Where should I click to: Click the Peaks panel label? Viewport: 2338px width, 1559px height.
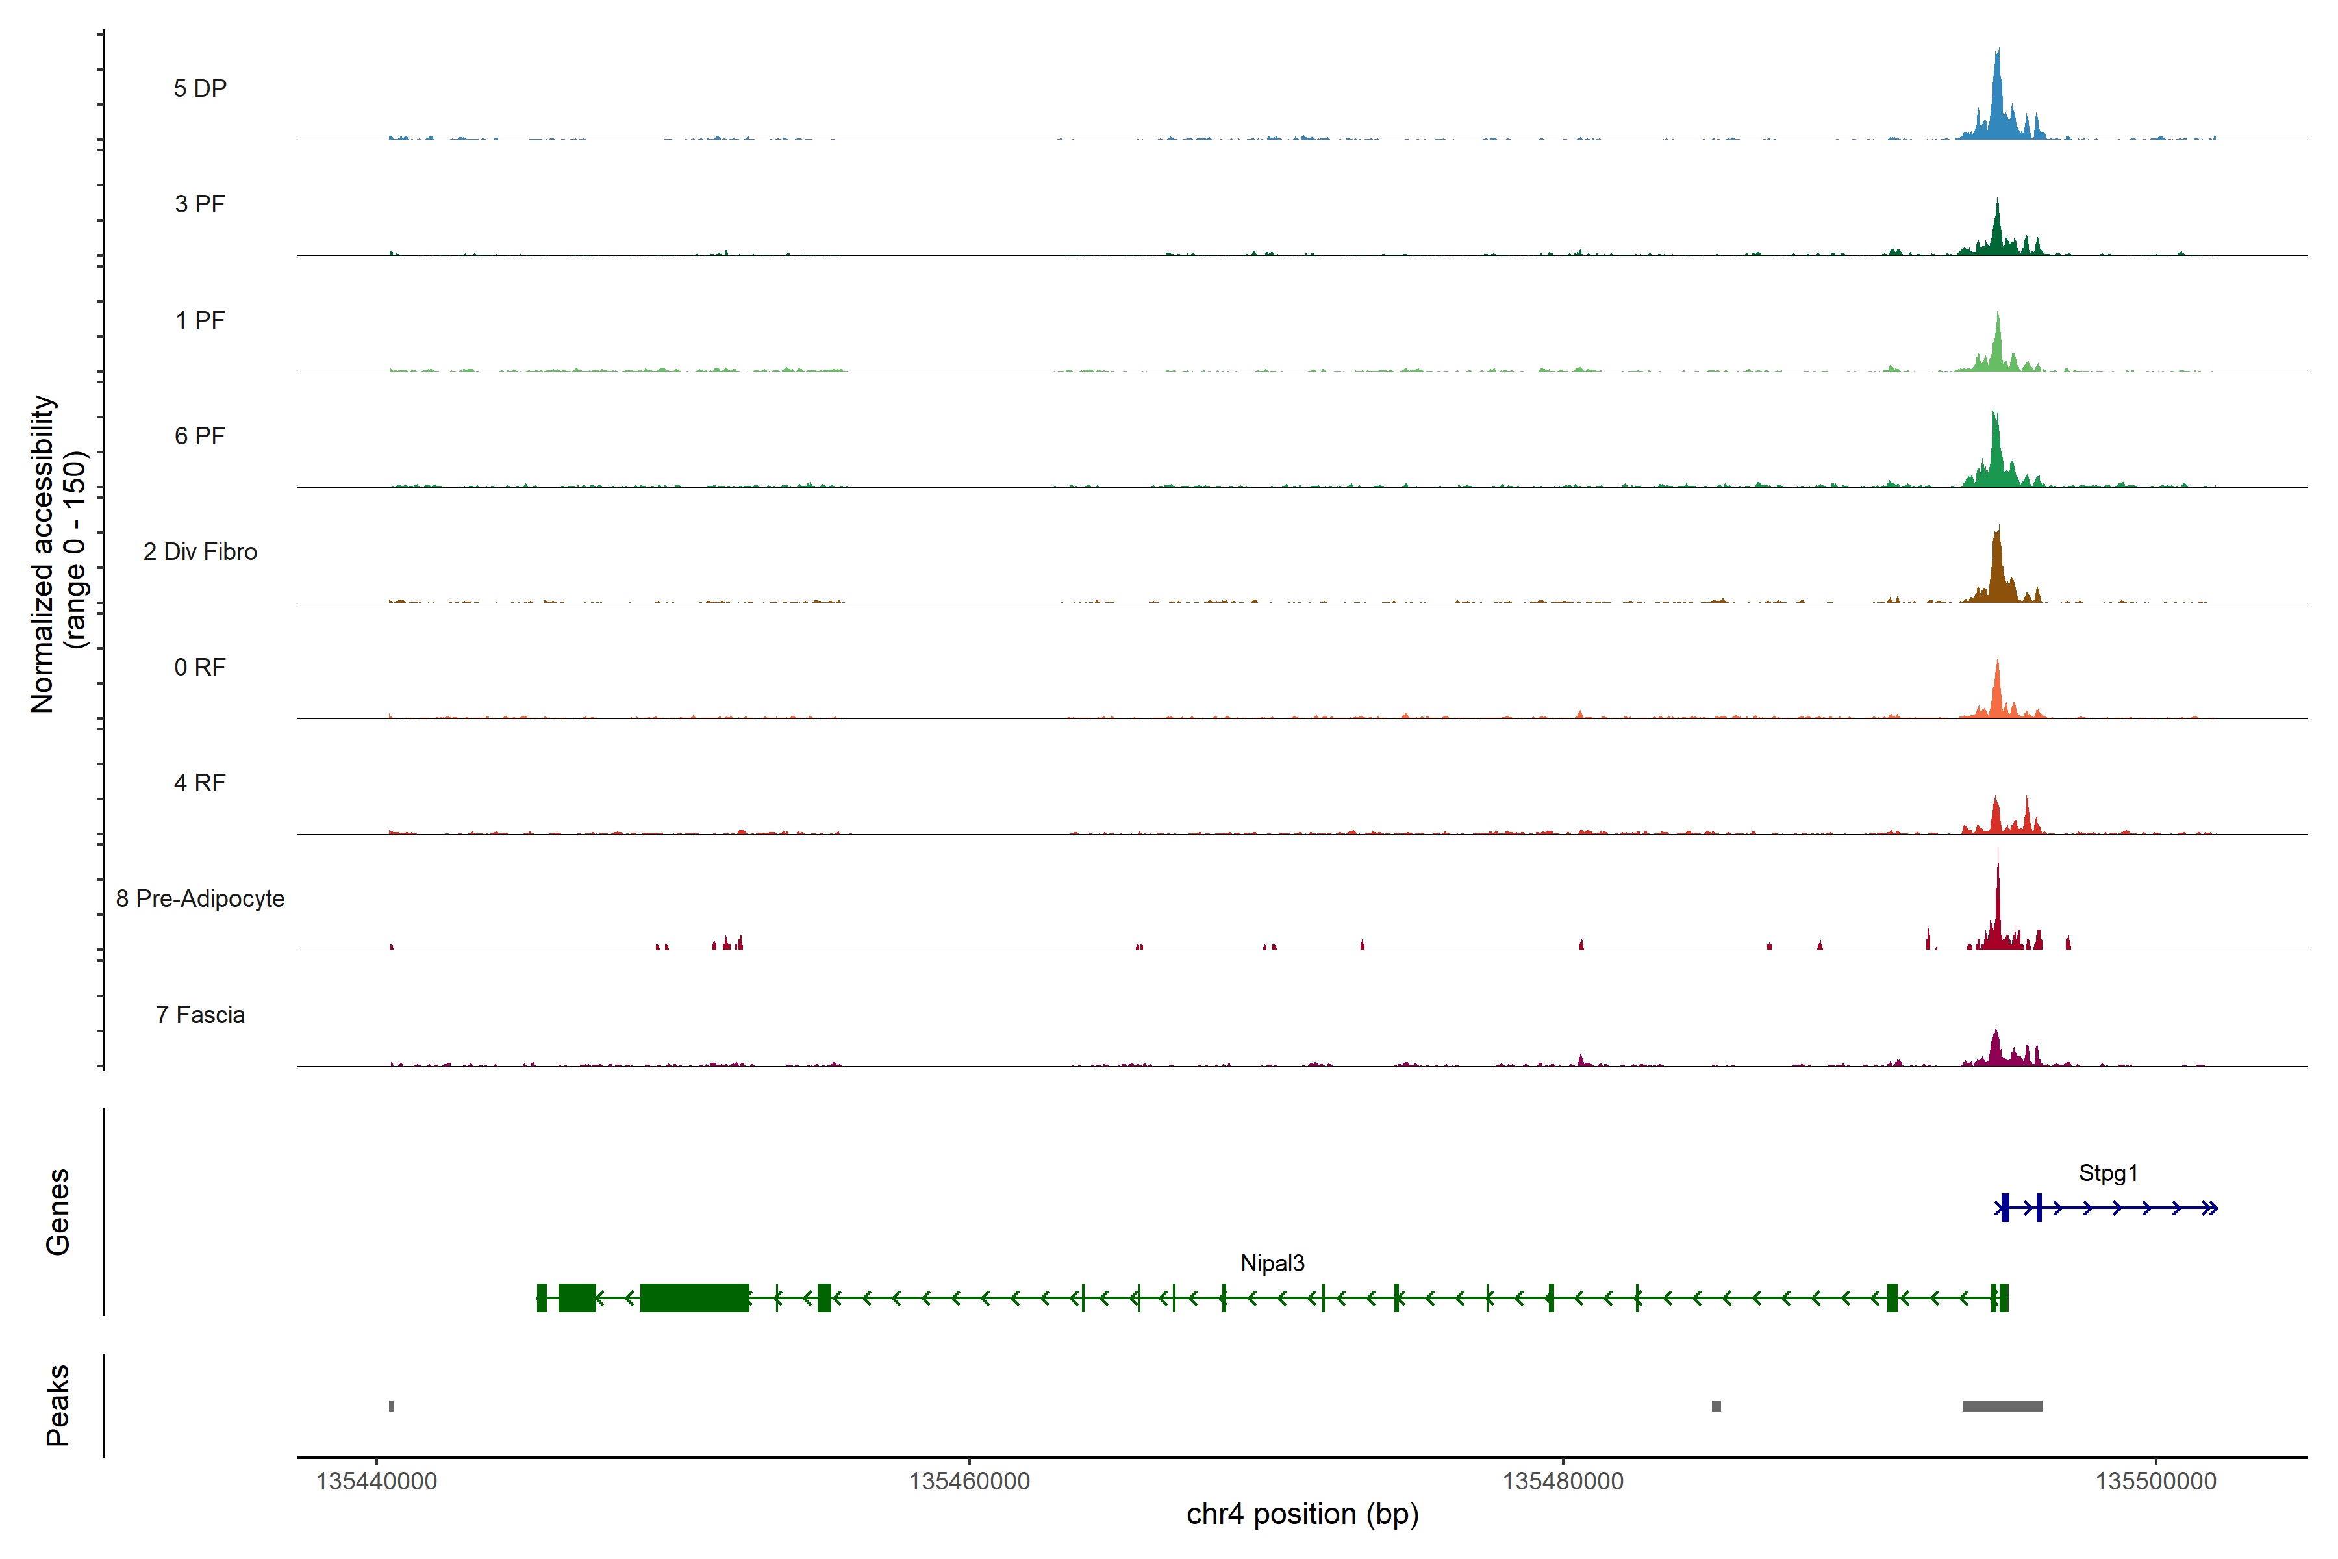click(x=58, y=1405)
